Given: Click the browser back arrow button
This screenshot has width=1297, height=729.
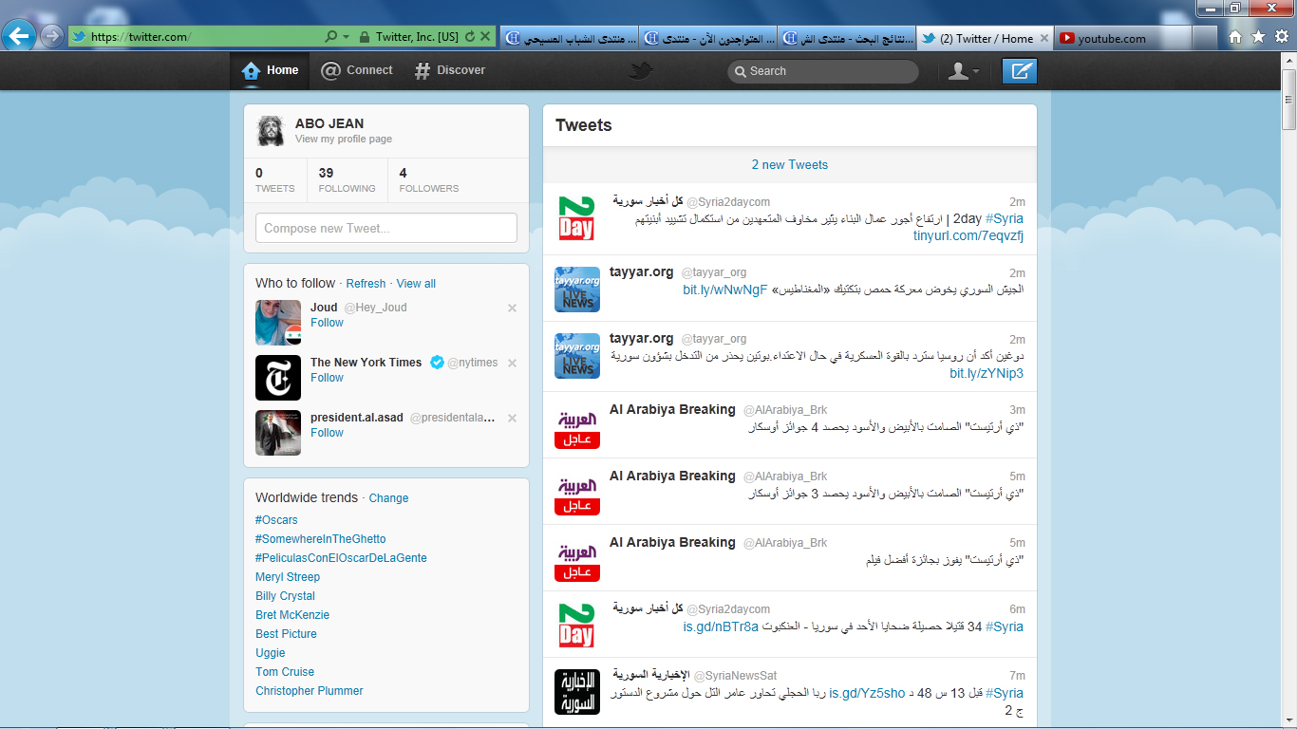Looking at the screenshot, I should [19, 37].
